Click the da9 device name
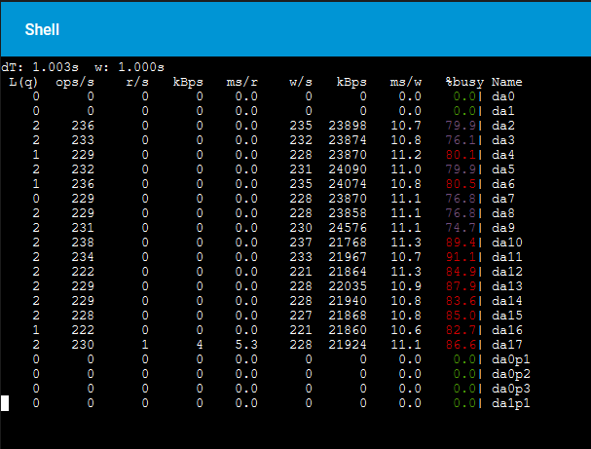 pyautogui.click(x=503, y=228)
